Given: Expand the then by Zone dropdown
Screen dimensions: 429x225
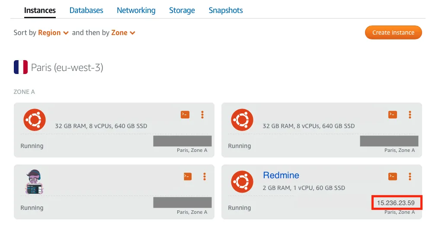Looking at the screenshot, I should pyautogui.click(x=123, y=33).
